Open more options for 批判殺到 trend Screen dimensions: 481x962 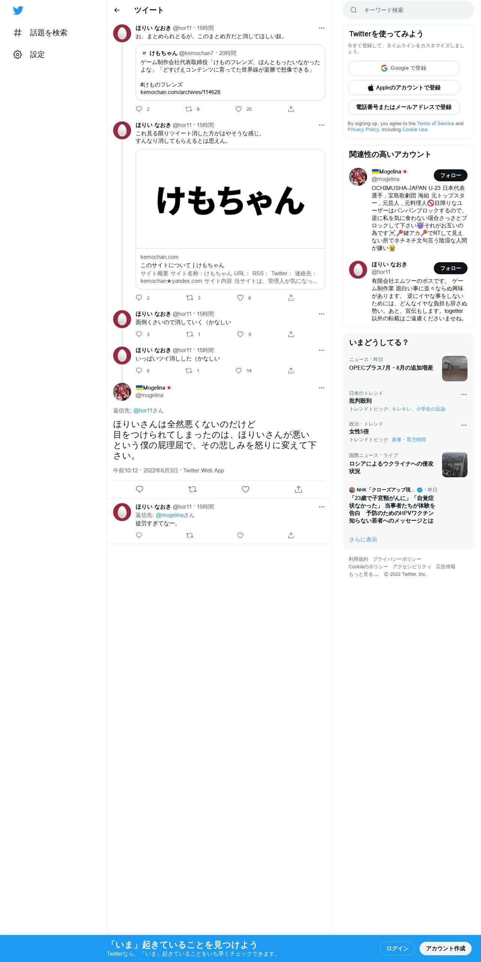pyautogui.click(x=464, y=394)
